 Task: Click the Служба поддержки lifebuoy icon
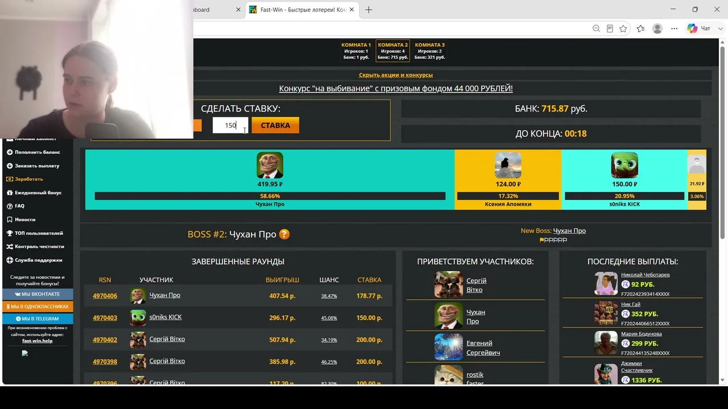tap(10, 260)
